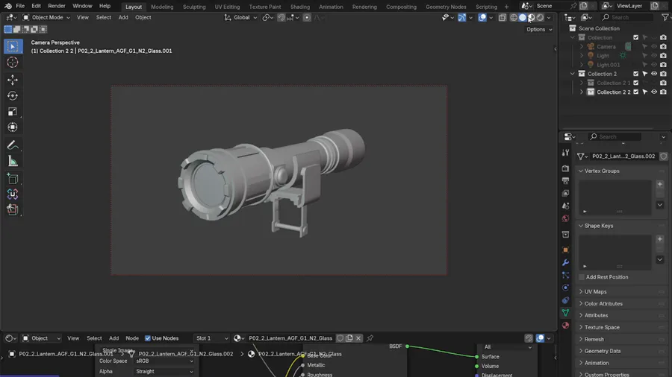Open the Color Space sRGB dropdown
The width and height of the screenshot is (672, 377).
pos(164,361)
